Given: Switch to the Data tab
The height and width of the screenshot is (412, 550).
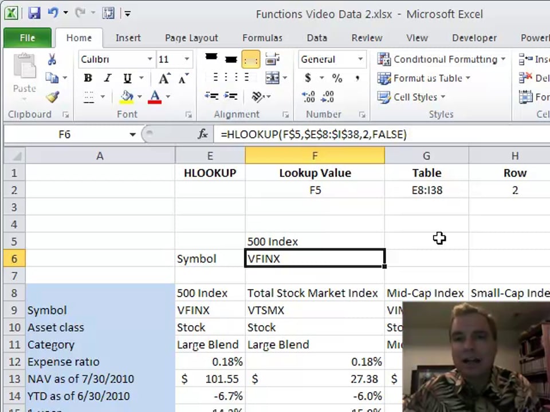Looking at the screenshot, I should pos(317,38).
